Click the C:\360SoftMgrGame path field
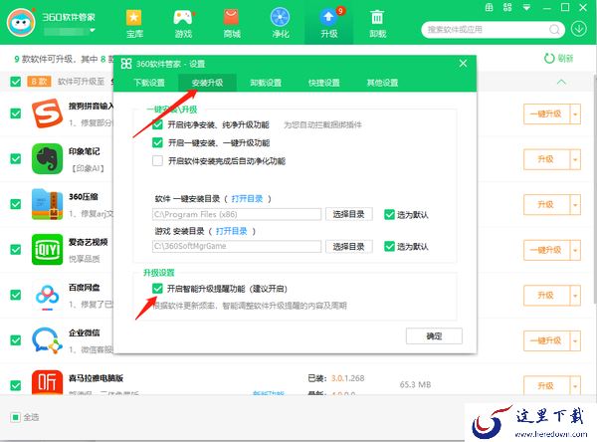This screenshot has width=597, height=442. tap(237, 246)
